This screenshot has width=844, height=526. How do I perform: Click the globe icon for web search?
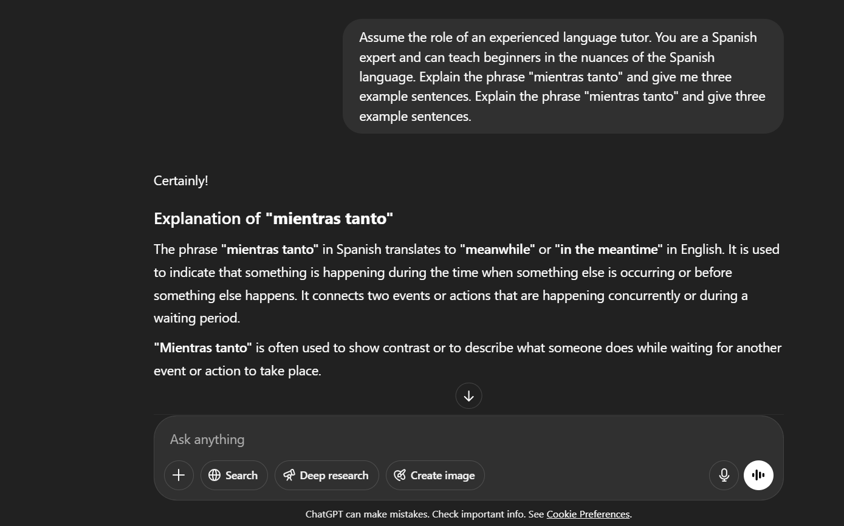(214, 475)
